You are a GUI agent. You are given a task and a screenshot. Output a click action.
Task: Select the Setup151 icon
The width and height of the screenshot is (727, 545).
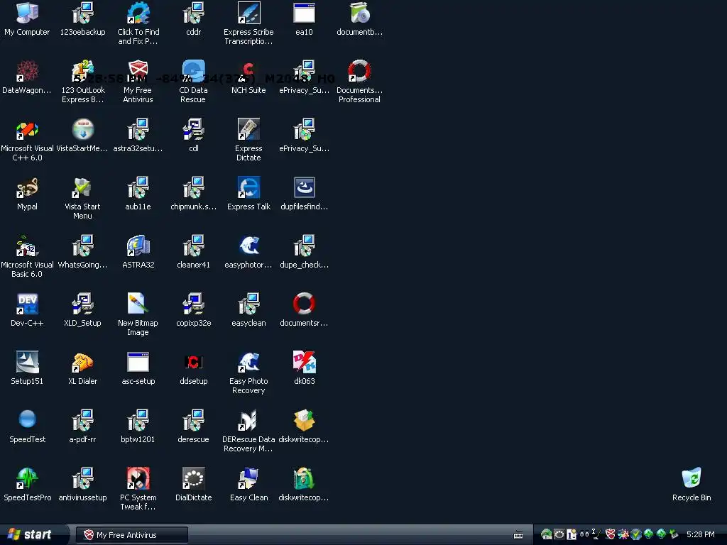pos(27,368)
